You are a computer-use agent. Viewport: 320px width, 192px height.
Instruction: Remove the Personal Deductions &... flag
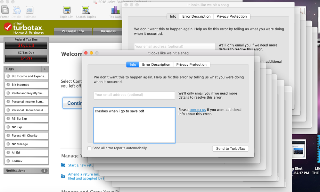[x=8, y=110]
